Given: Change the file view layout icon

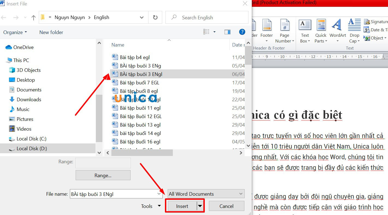Looking at the screenshot, I should 206,32.
